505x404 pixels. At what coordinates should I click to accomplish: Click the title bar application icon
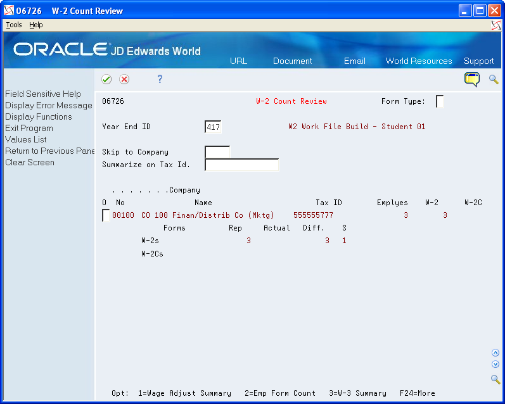pyautogui.click(x=9, y=11)
